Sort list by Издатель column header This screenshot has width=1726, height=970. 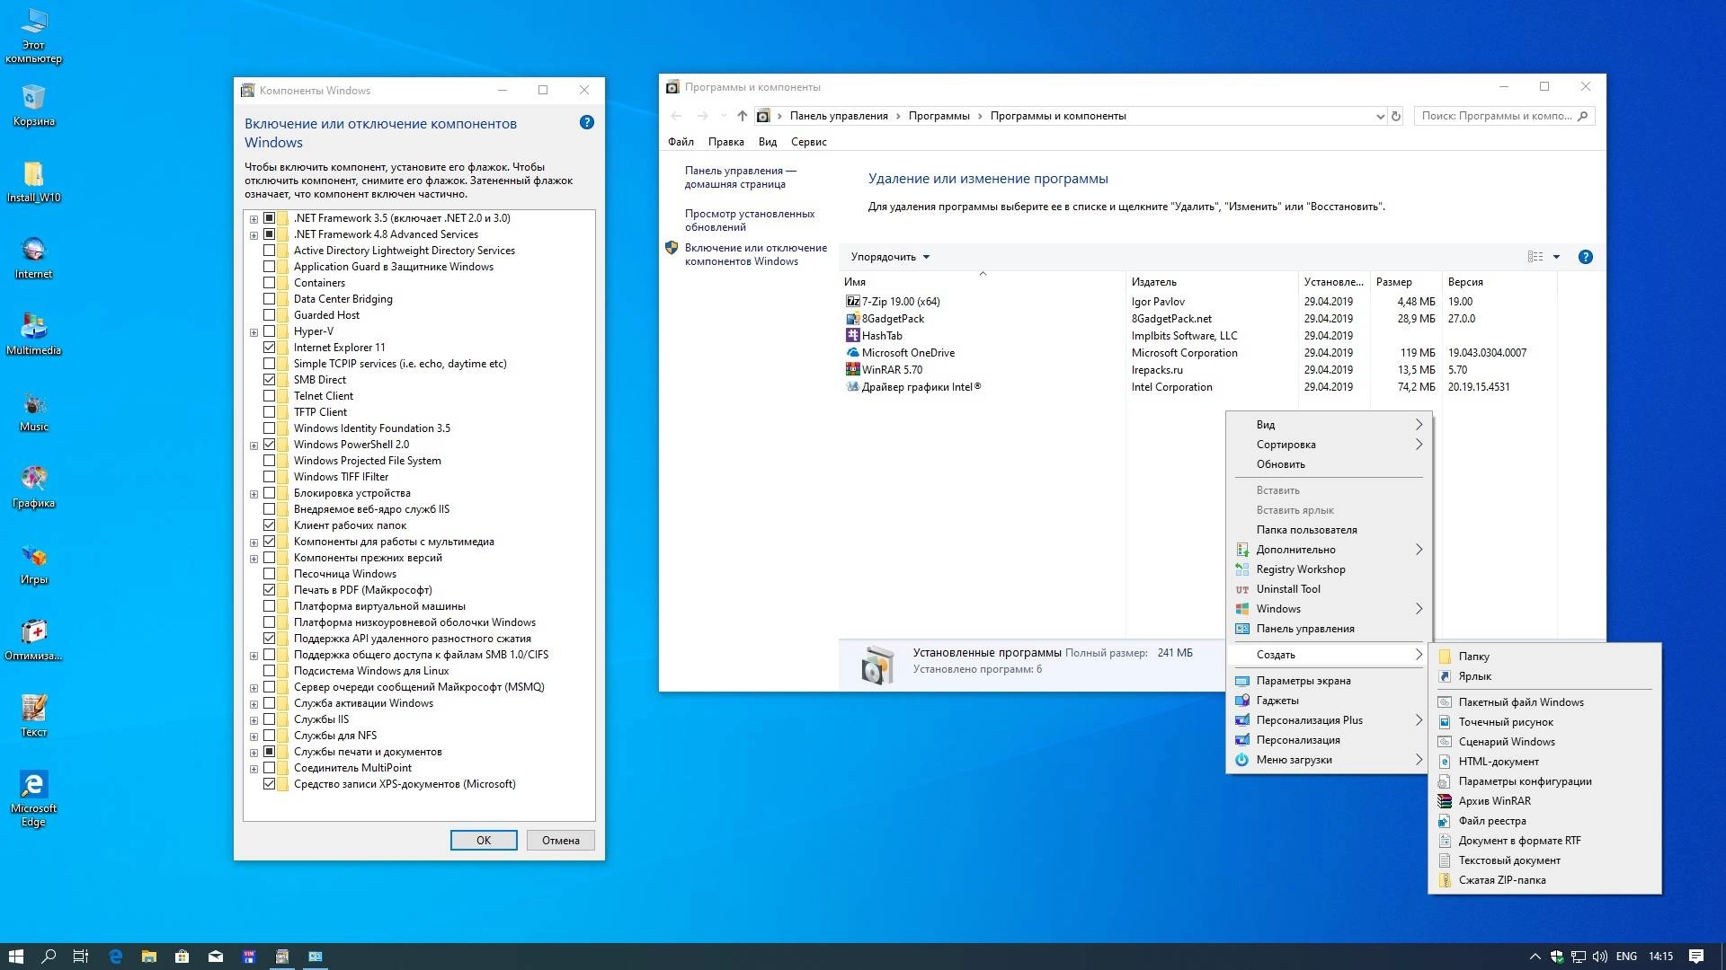pos(1212,282)
